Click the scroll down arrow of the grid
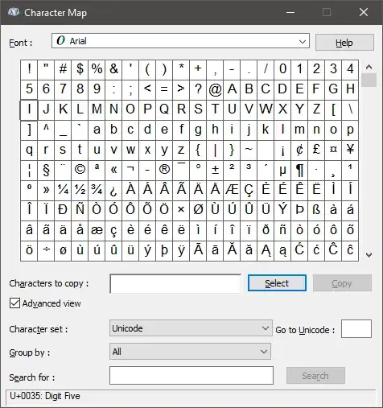 (369, 255)
